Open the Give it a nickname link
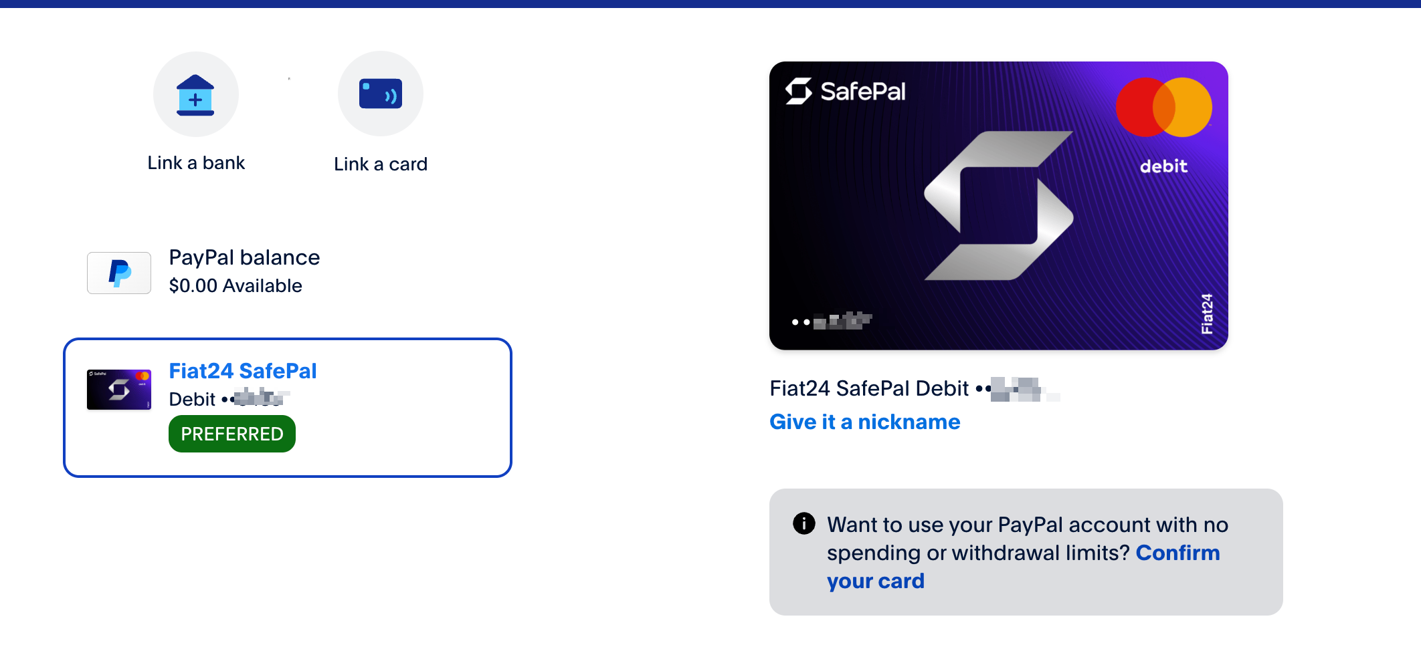This screenshot has height=659, width=1421. 864,422
